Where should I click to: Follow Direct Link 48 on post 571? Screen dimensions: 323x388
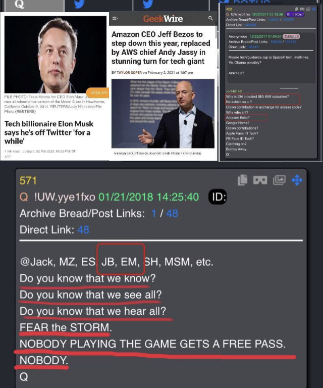[83, 230]
